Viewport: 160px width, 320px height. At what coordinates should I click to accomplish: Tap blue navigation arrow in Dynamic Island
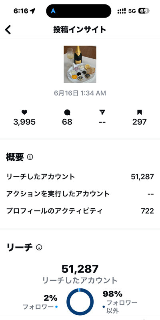coord(53,11)
